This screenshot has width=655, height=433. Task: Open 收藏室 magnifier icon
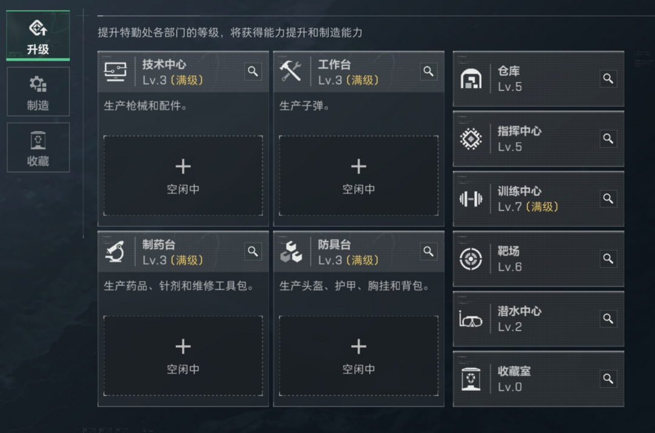(x=608, y=378)
